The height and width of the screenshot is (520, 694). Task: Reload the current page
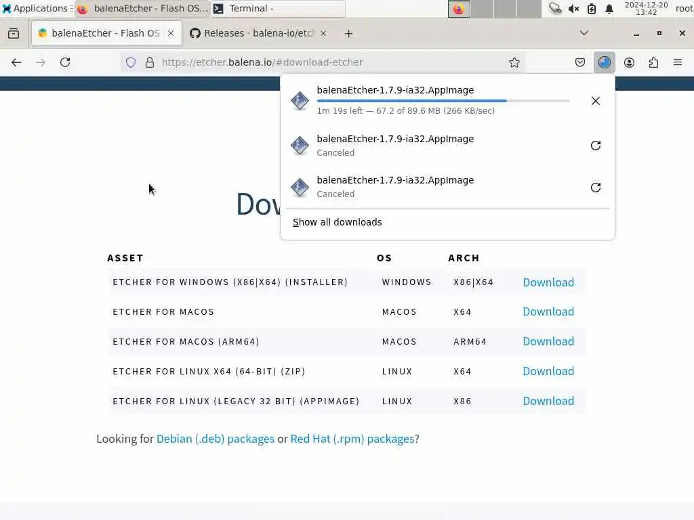65,62
